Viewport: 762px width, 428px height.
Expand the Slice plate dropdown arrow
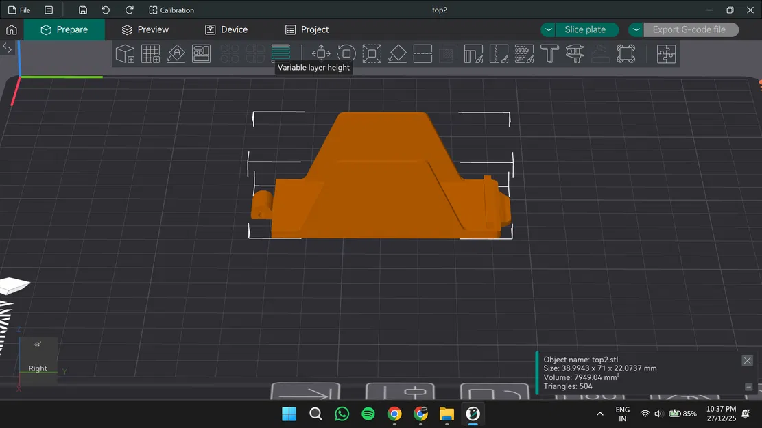tap(549, 30)
